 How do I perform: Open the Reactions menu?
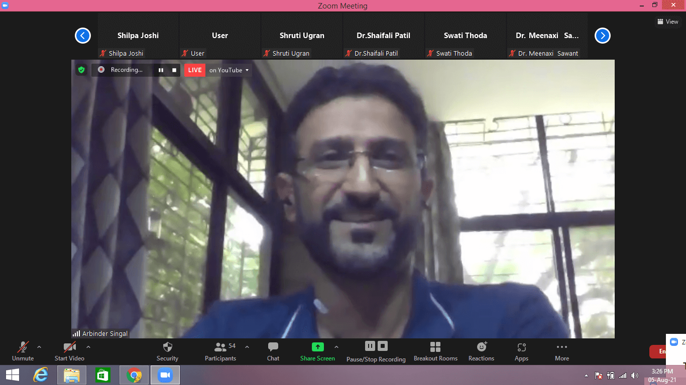(481, 351)
